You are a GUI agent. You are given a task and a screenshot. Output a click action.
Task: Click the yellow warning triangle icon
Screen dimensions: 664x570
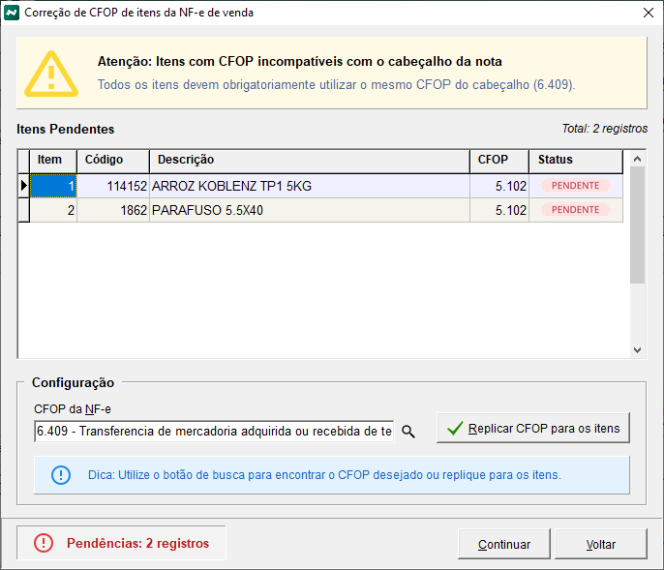click(51, 73)
